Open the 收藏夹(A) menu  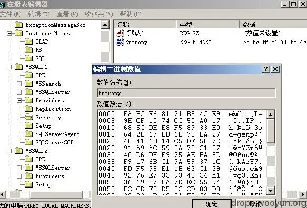99,14
